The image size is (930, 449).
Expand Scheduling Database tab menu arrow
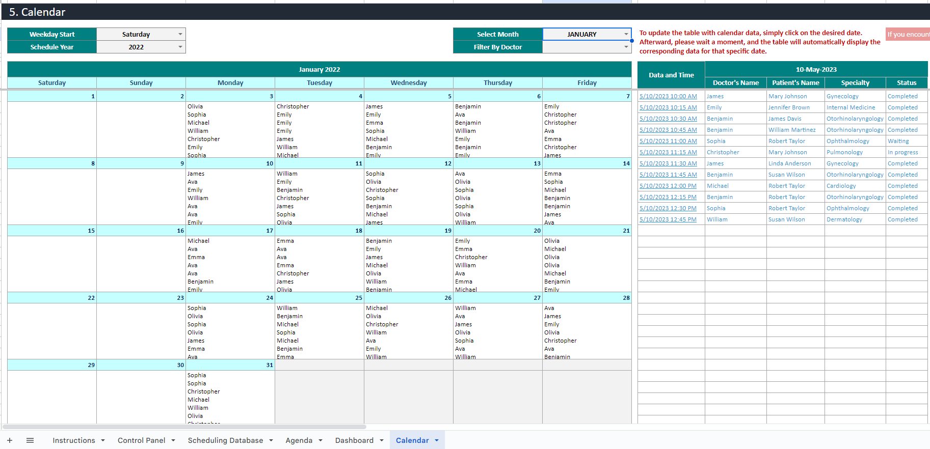point(271,440)
